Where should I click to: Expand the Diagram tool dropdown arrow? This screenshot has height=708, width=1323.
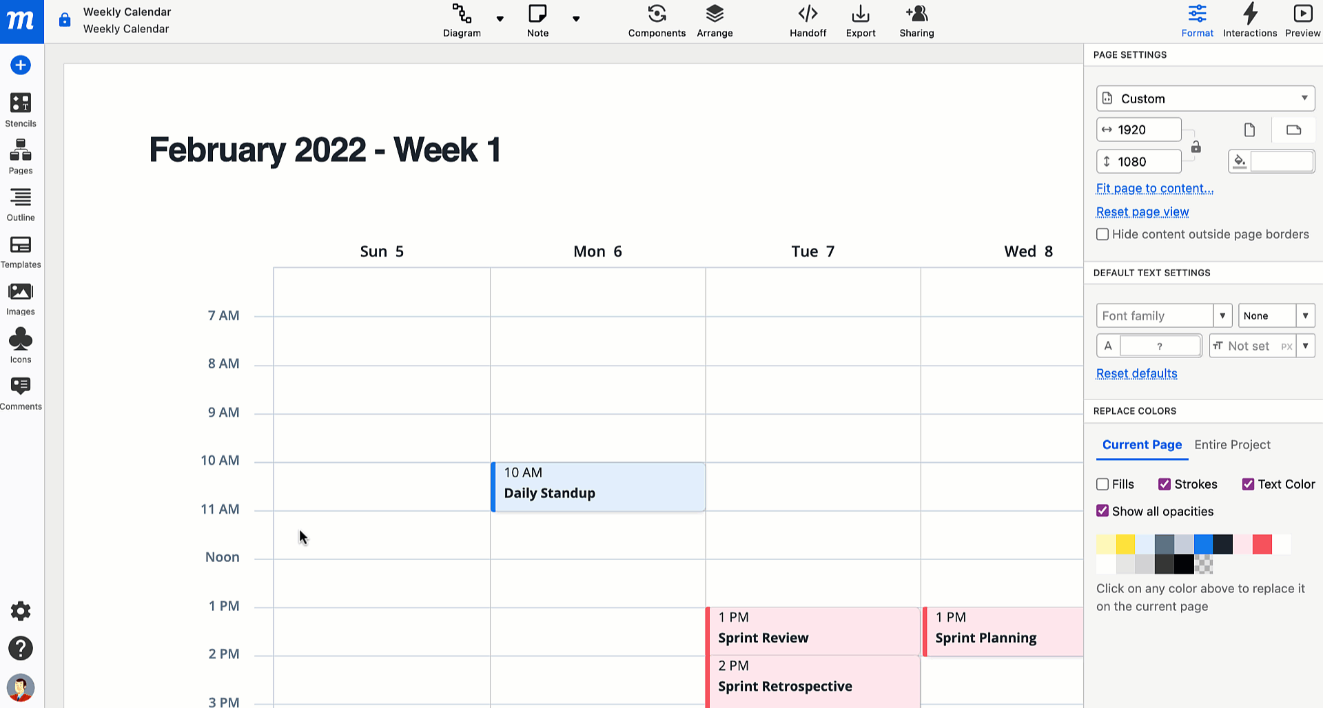click(500, 19)
